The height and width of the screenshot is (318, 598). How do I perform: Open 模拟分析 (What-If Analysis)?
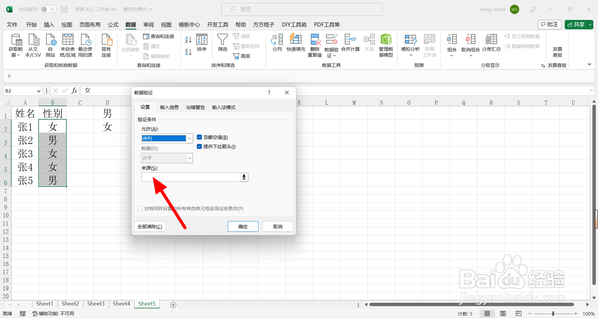point(411,45)
